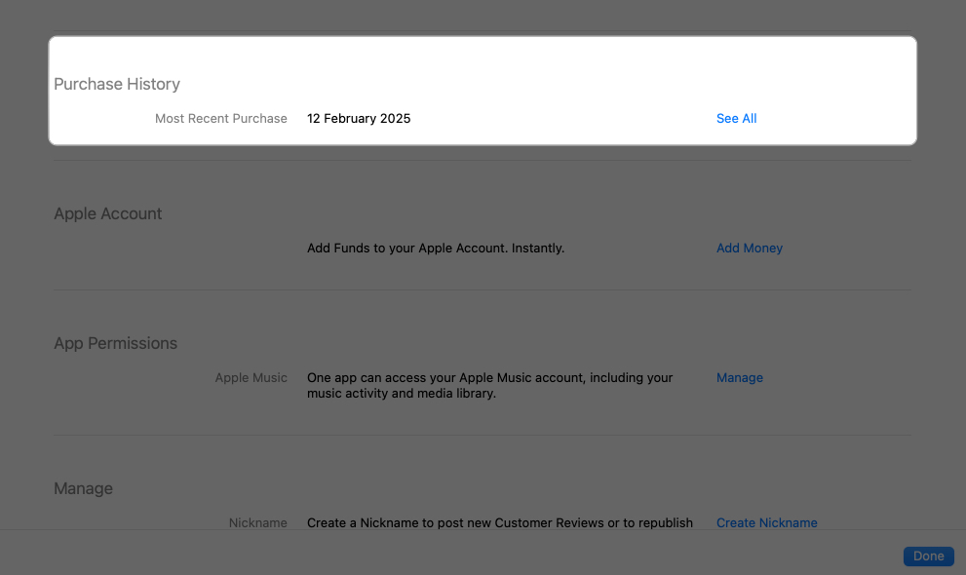Click the Most Recent Purchase label
Viewport: 966px width, 575px height.
point(221,118)
